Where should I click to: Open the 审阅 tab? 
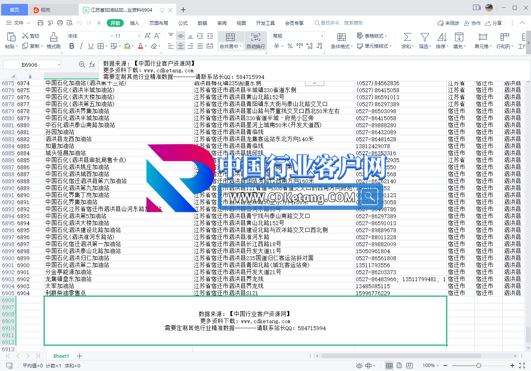(x=222, y=23)
